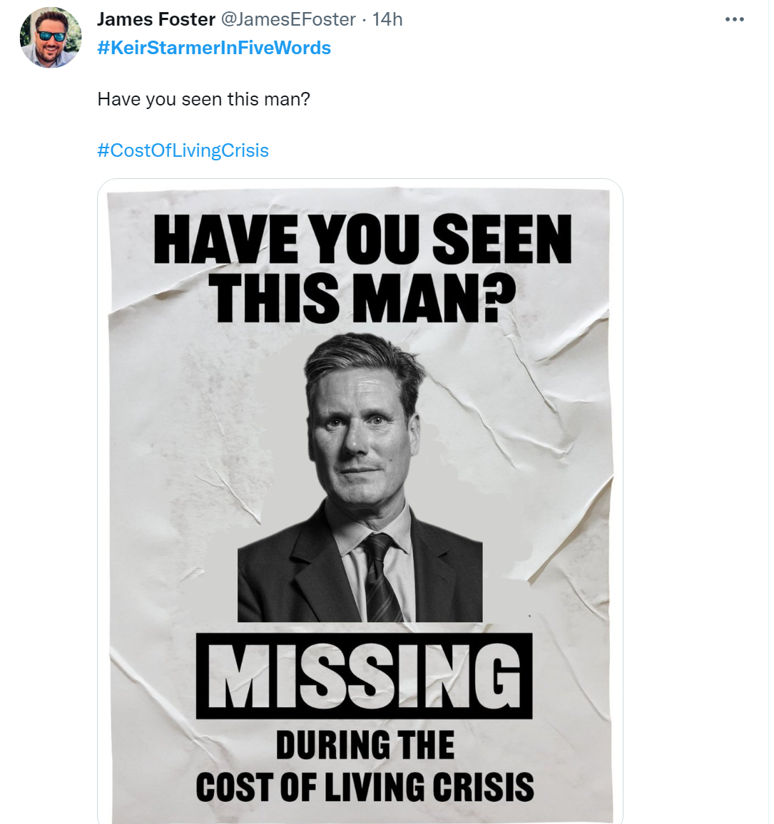Open the #KeirStarmerInFiveWords hashtag
The height and width of the screenshot is (824, 774).
click(214, 48)
